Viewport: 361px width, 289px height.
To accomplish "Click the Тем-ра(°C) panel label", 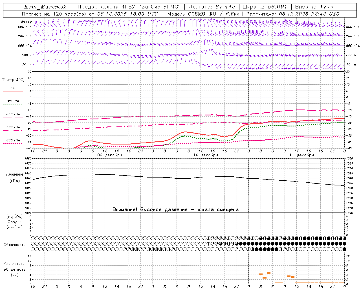I will coord(13,80).
